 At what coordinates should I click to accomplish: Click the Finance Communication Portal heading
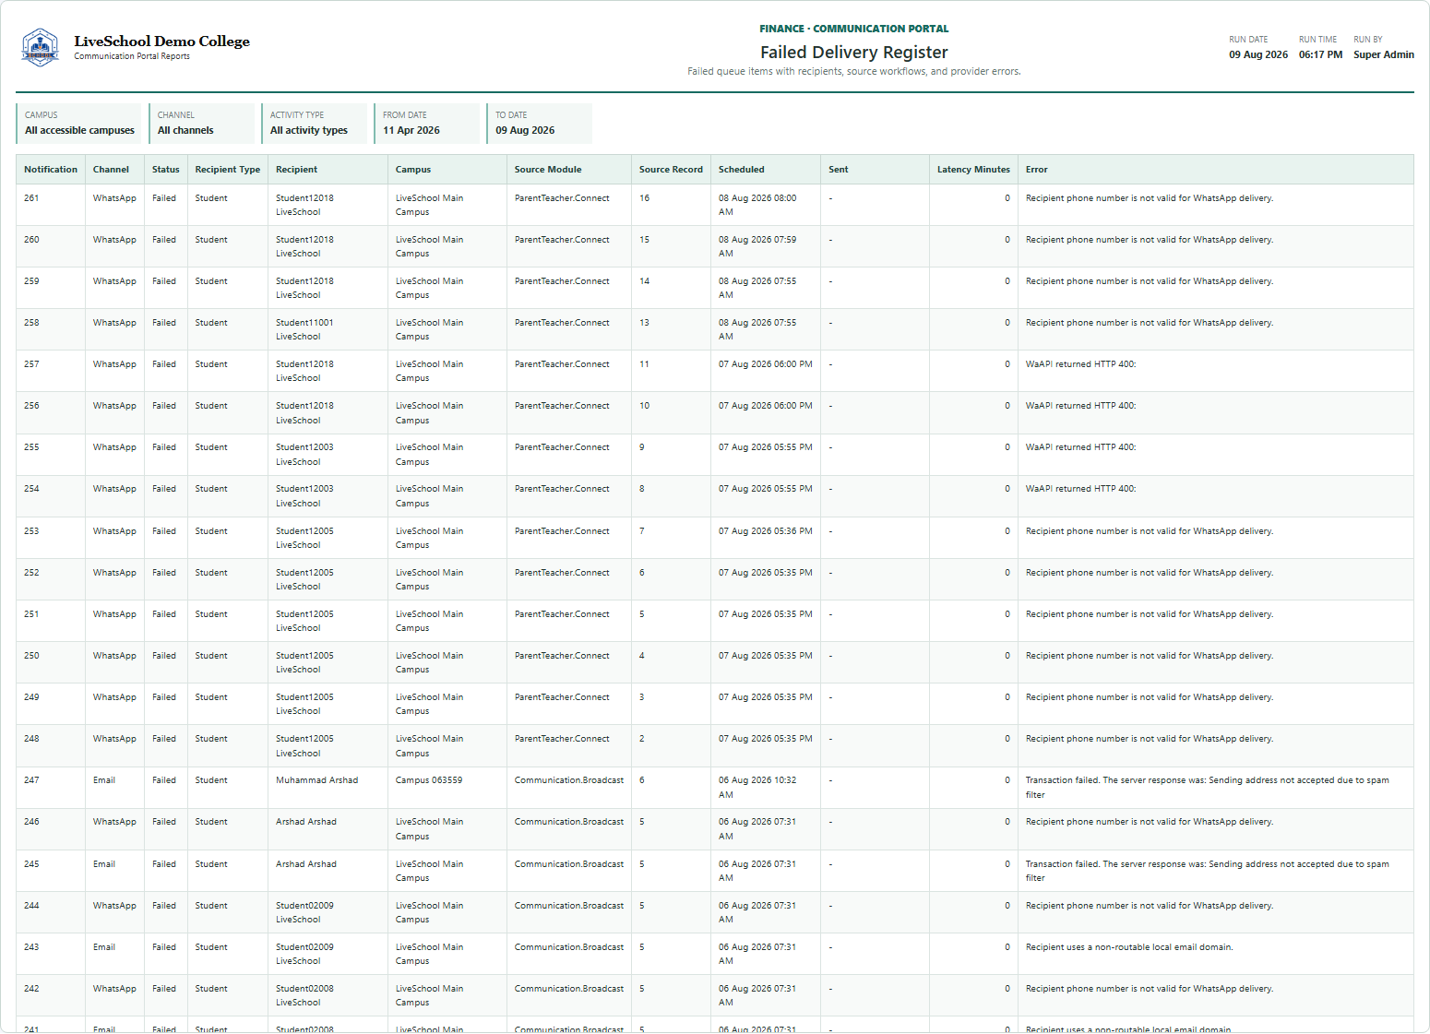pyautogui.click(x=854, y=29)
